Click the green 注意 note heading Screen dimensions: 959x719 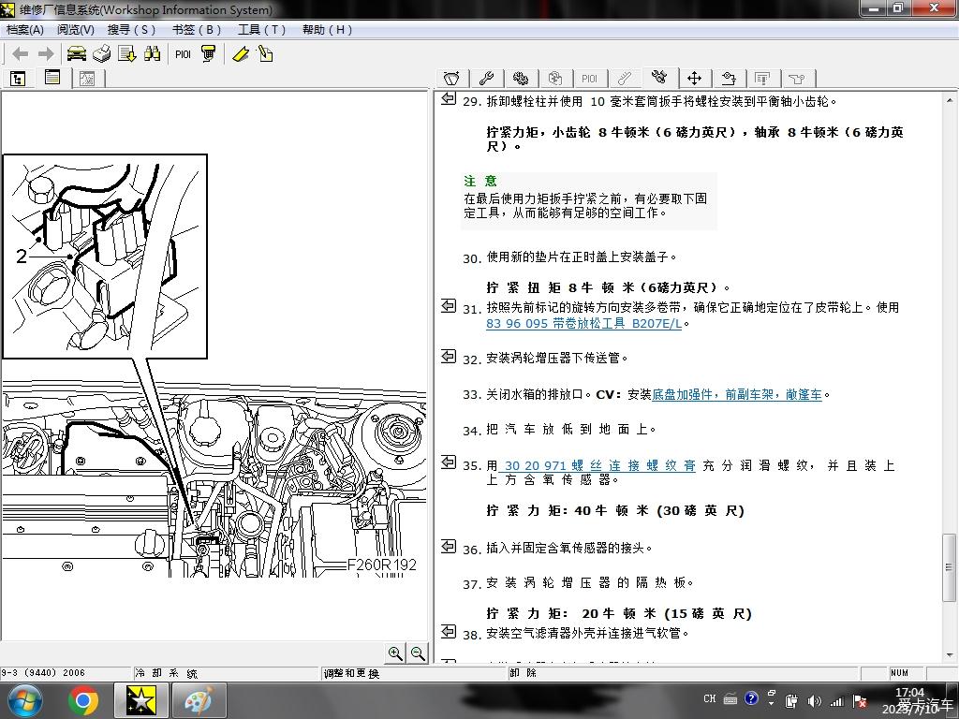pyautogui.click(x=480, y=181)
